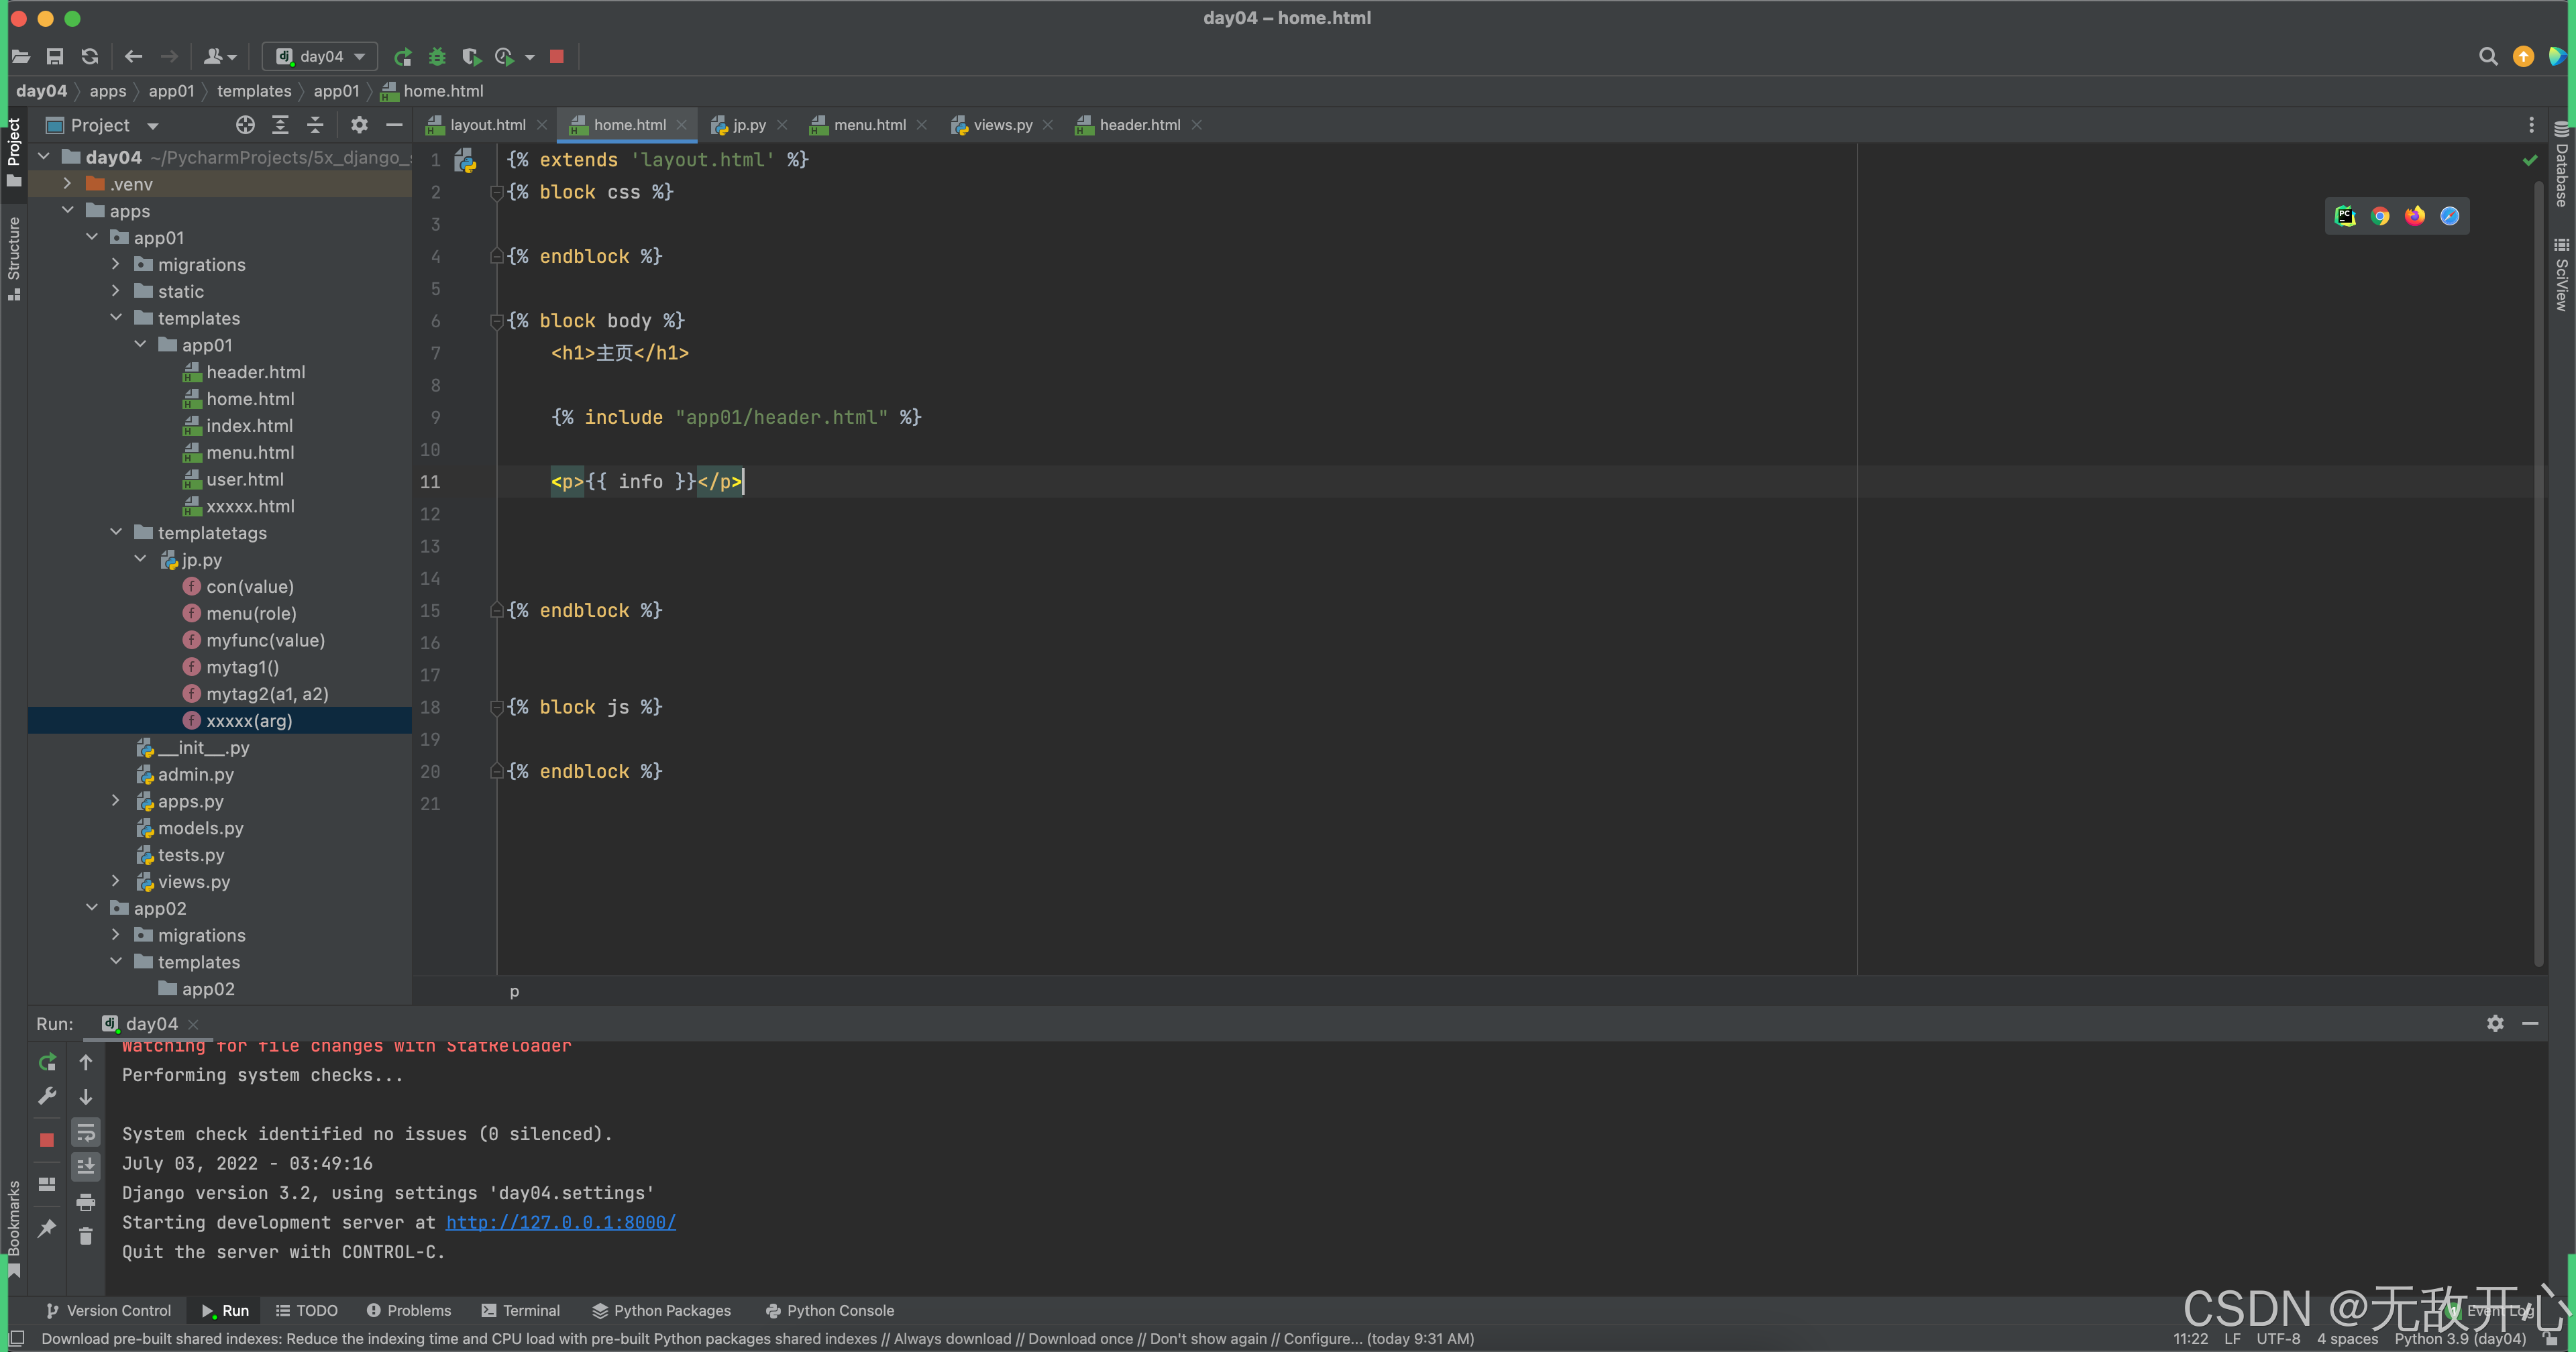
Task: Open the Terminal tool window
Action: point(520,1310)
